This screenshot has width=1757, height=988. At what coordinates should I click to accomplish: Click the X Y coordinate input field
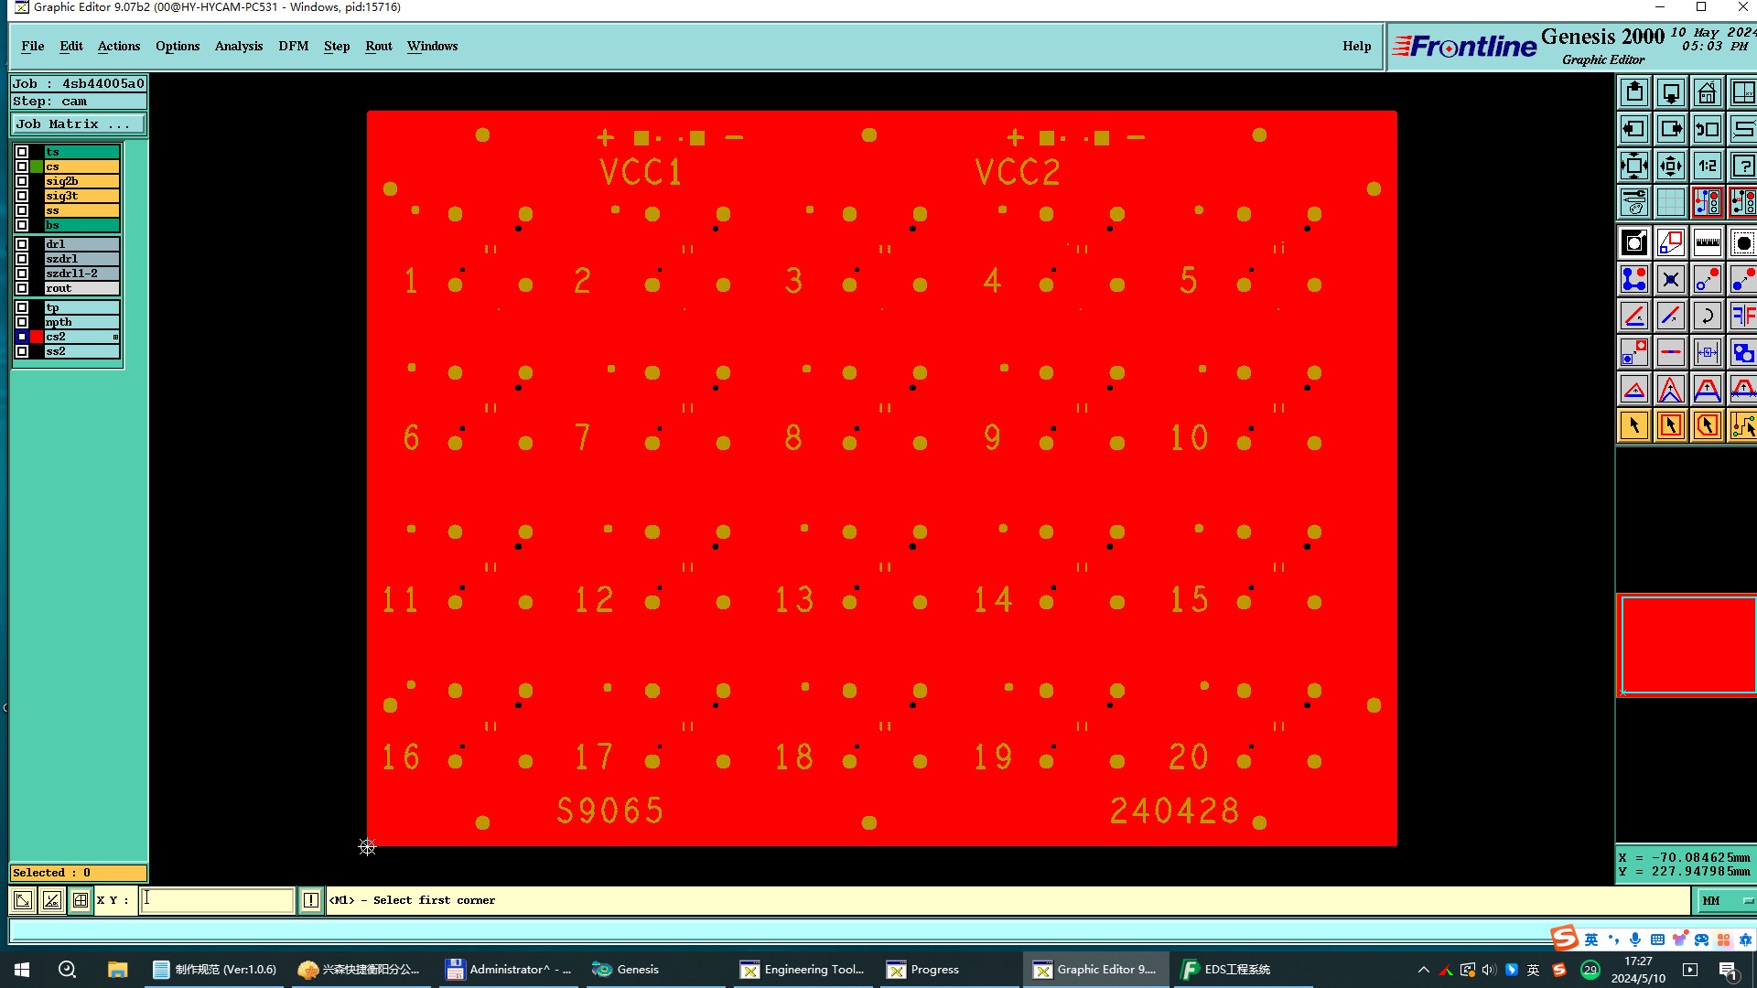point(217,900)
